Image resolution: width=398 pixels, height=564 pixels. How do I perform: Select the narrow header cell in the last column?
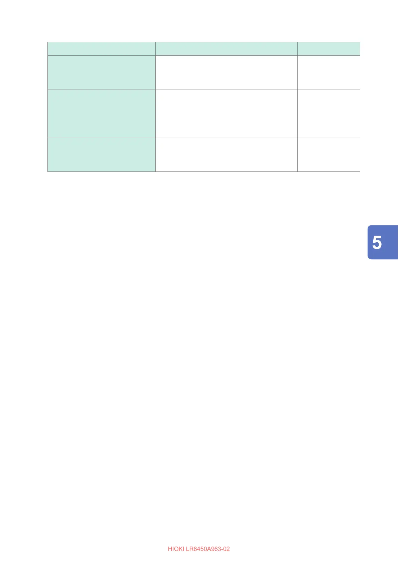coord(329,49)
